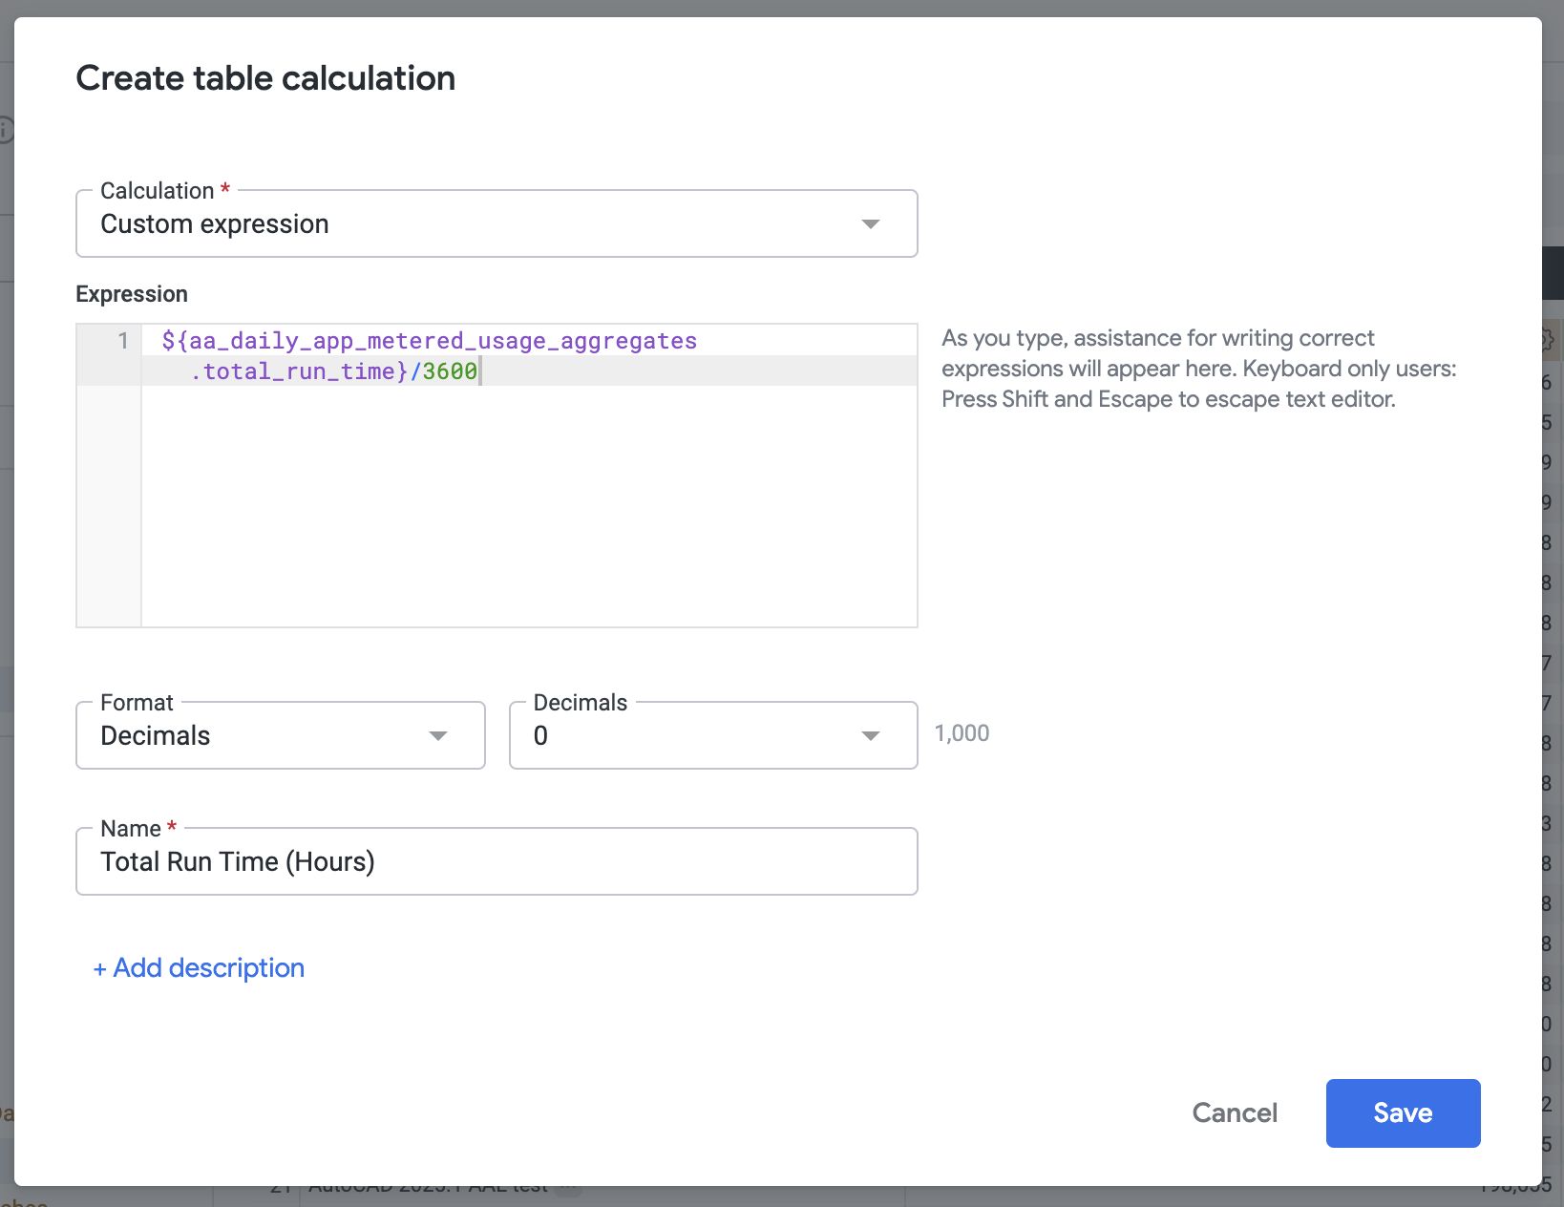This screenshot has height=1207, width=1564.
Task: Place cursor on 3600 in the expression
Action: pos(450,371)
